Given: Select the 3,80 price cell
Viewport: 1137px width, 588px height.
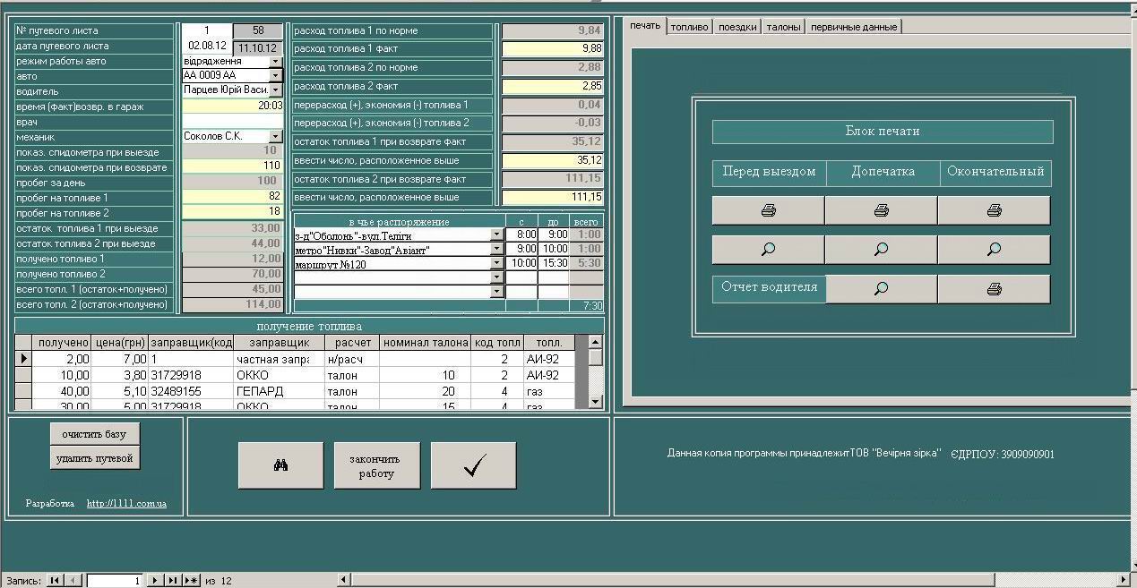Looking at the screenshot, I should pos(119,375).
